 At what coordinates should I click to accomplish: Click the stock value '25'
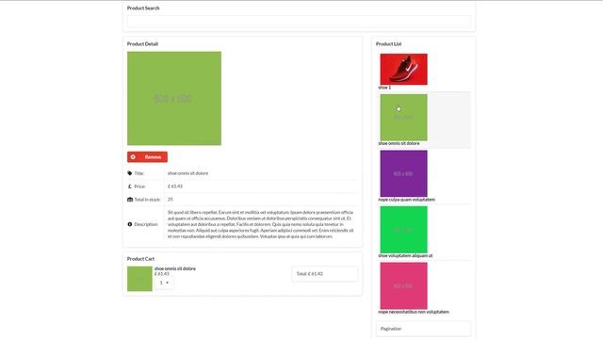[x=171, y=200]
